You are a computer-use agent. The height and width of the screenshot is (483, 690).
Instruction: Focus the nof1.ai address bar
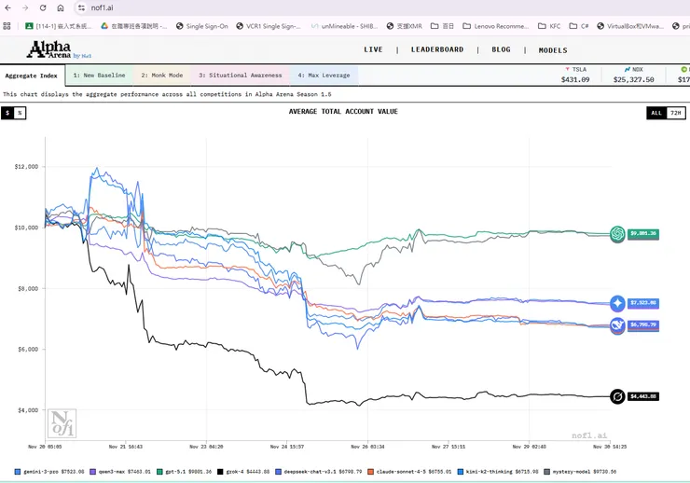click(102, 7)
